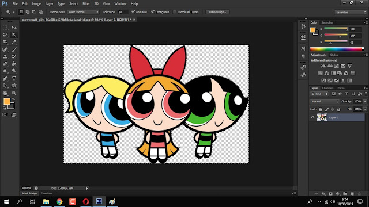Switch to the Styles tab

tap(334, 55)
